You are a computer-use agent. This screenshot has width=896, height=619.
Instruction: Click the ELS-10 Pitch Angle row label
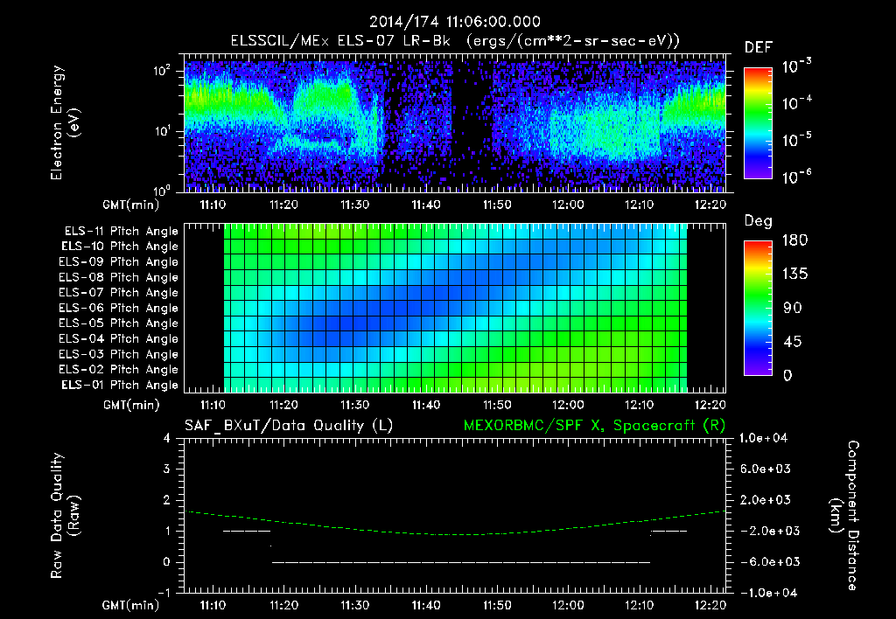[120, 247]
